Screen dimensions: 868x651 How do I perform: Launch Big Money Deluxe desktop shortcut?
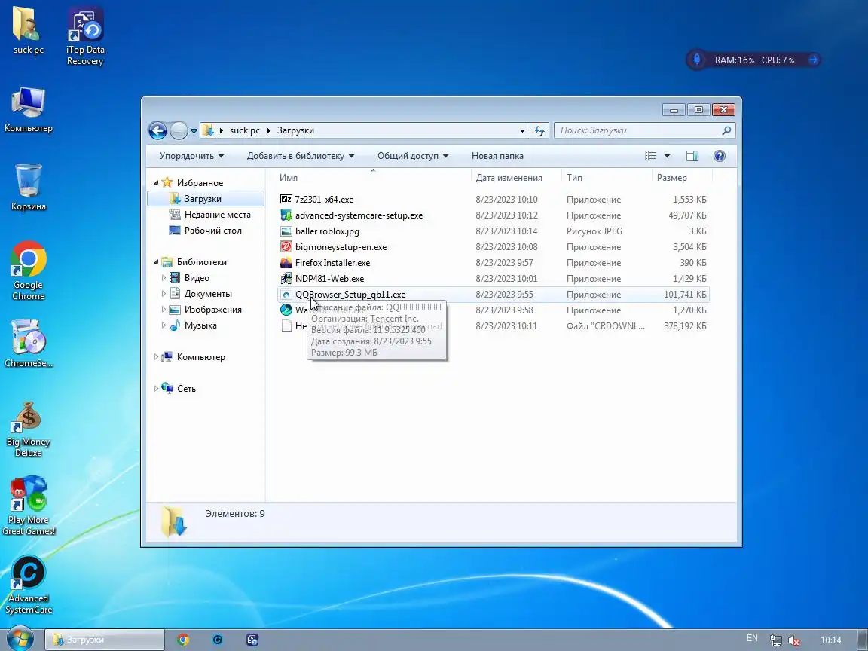(28, 429)
